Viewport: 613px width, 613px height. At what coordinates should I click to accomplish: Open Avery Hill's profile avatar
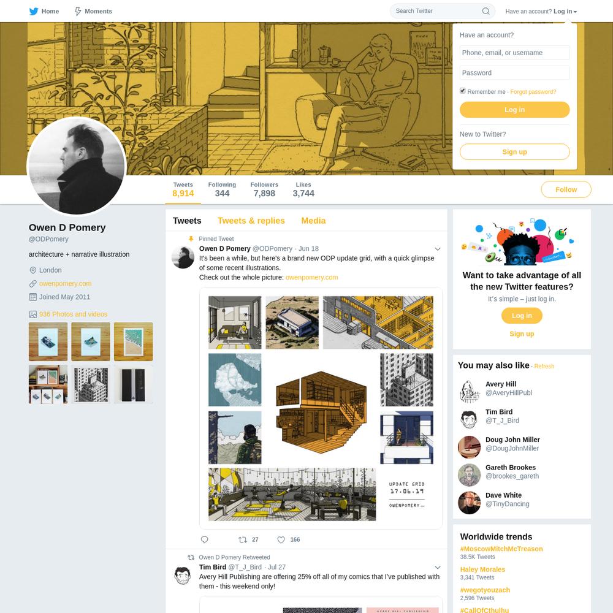click(x=469, y=391)
